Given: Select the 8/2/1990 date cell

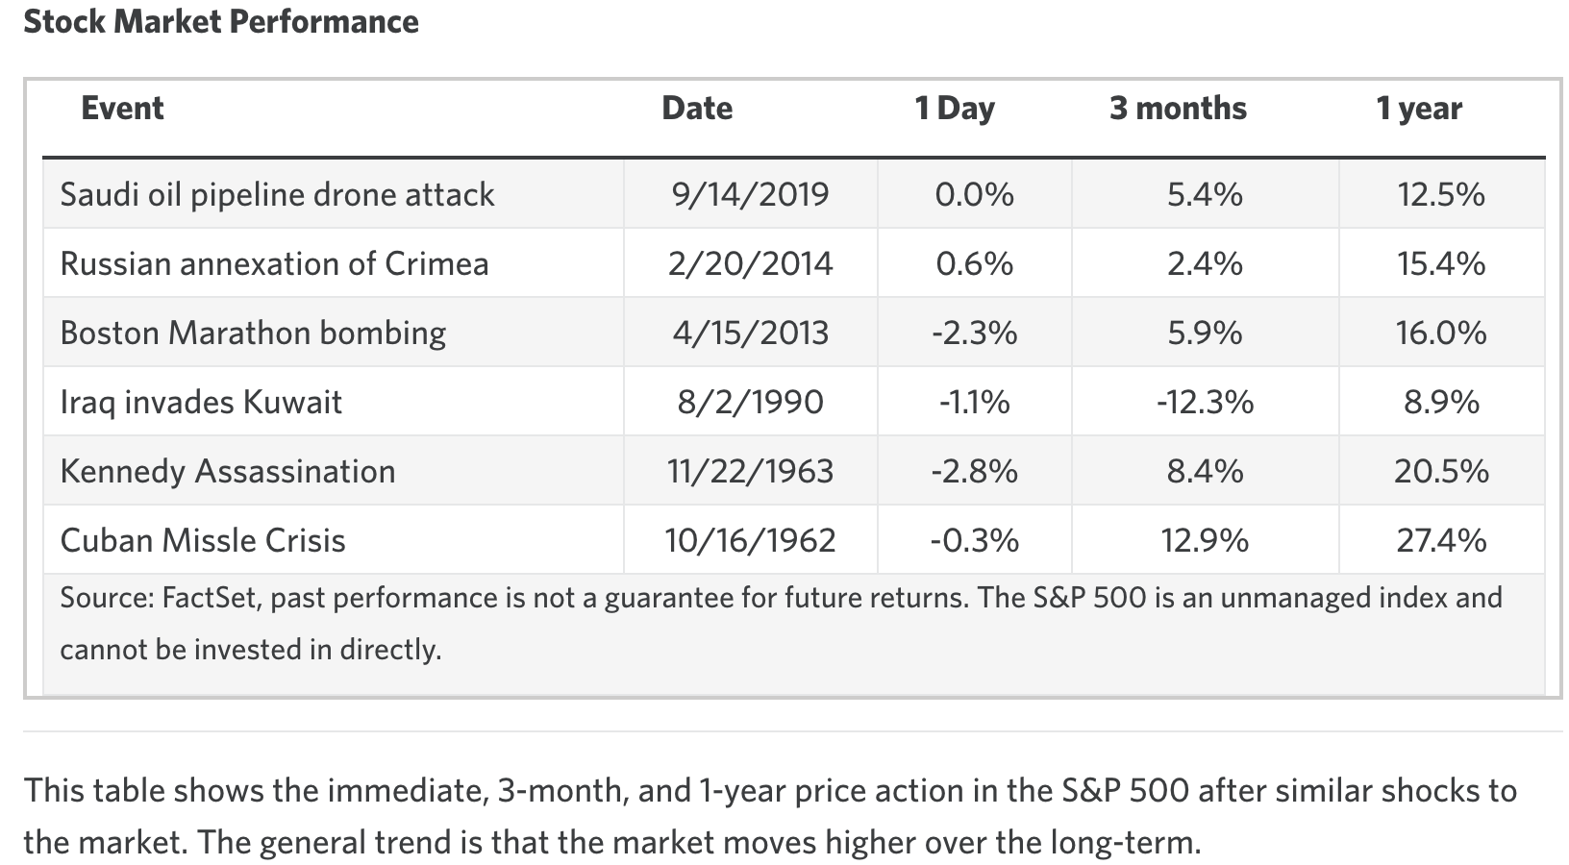Looking at the screenshot, I should tap(750, 403).
